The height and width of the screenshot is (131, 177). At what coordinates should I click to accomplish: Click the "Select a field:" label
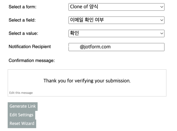click(x=22, y=20)
